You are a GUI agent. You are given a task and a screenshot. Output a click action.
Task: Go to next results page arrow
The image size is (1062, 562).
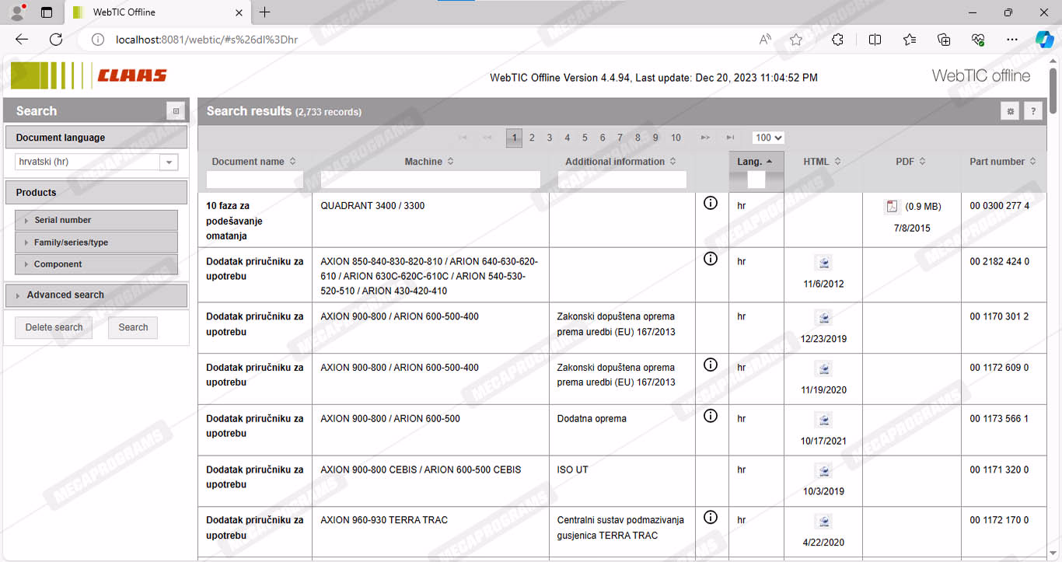click(705, 138)
